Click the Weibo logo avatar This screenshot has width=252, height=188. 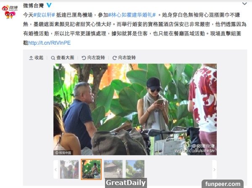[x=10, y=12]
